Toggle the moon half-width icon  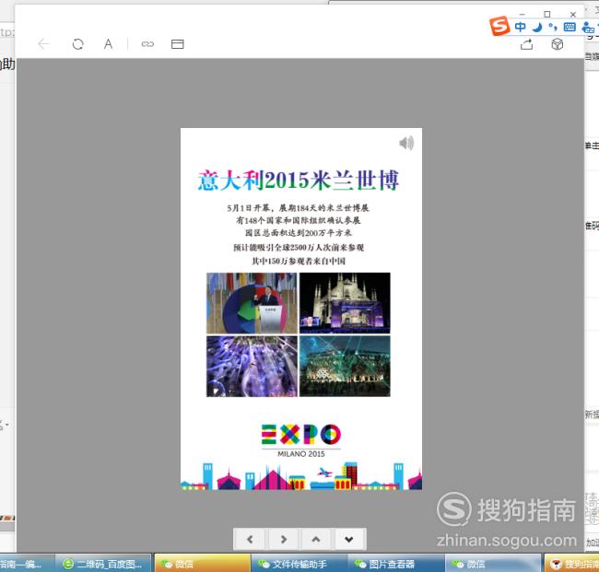(537, 27)
